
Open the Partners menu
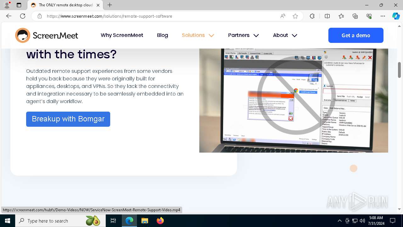(x=239, y=35)
